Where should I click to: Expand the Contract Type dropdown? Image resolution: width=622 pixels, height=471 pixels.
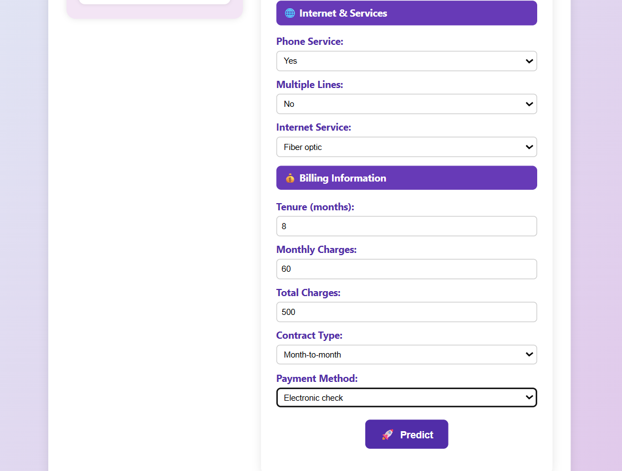(406, 355)
